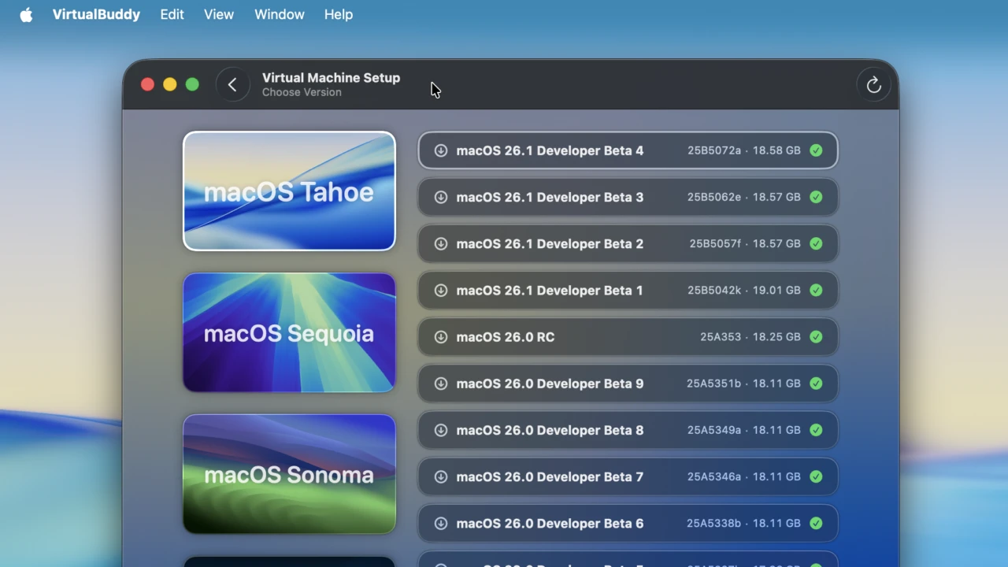Click download icon for macOS 26.1 Developer Beta 4

(441, 150)
